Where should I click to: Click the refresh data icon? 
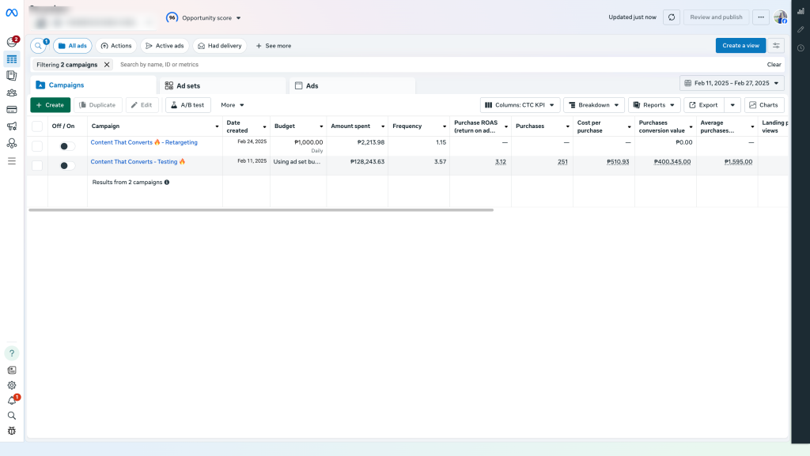point(672,17)
